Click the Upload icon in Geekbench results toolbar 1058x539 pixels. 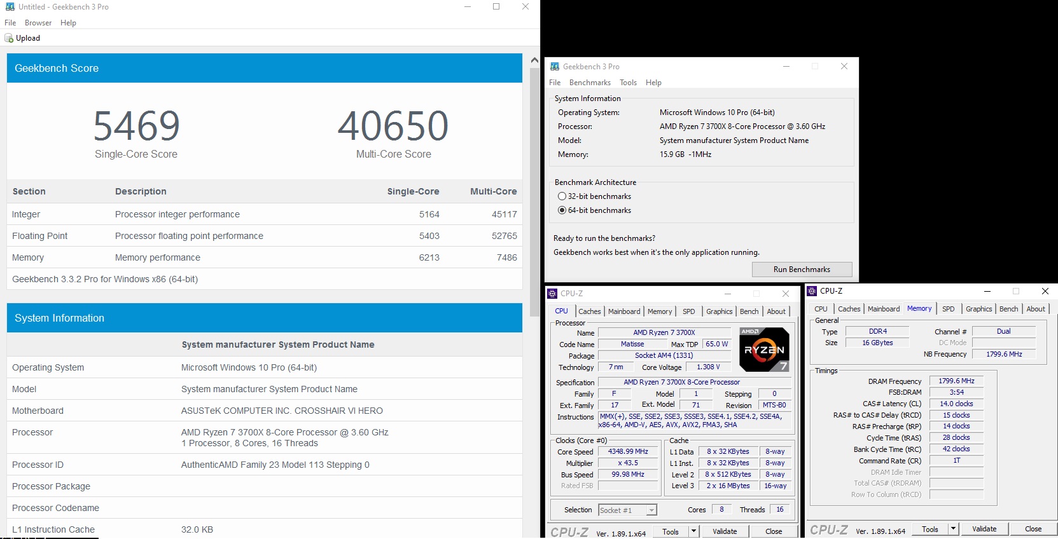point(9,38)
